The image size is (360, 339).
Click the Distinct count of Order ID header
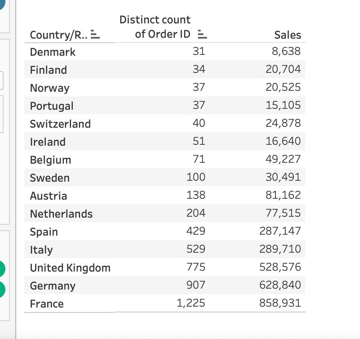[x=155, y=27]
